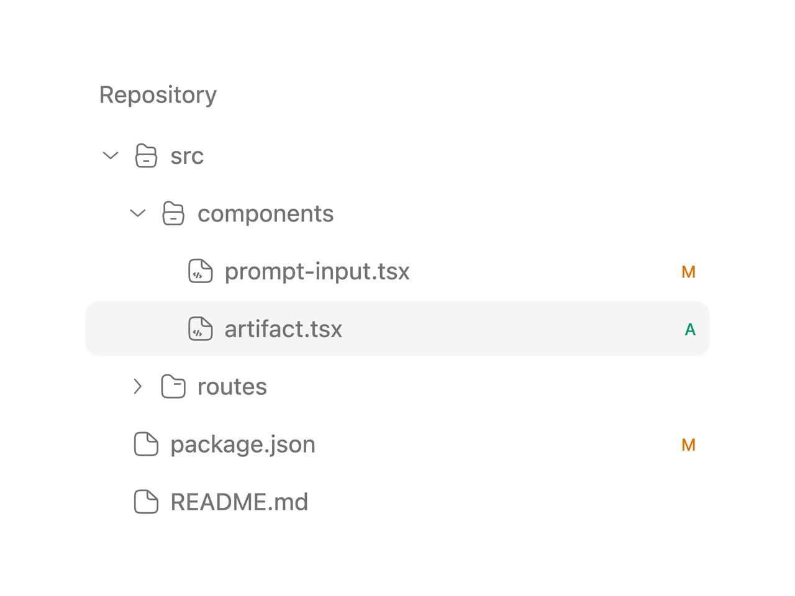
Task: Open the README.md file
Action: 239,502
